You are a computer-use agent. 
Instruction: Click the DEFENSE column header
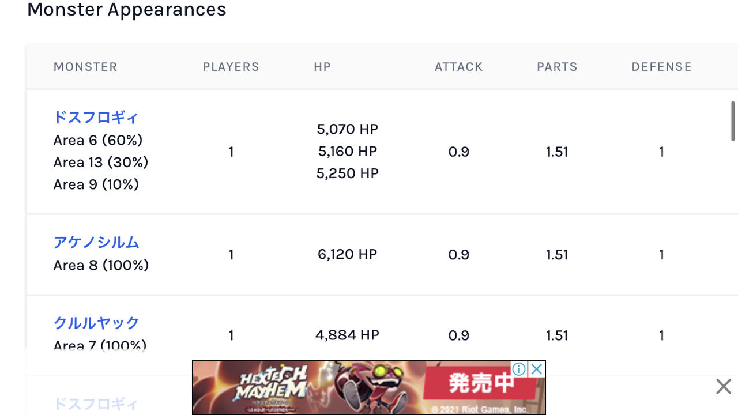661,67
